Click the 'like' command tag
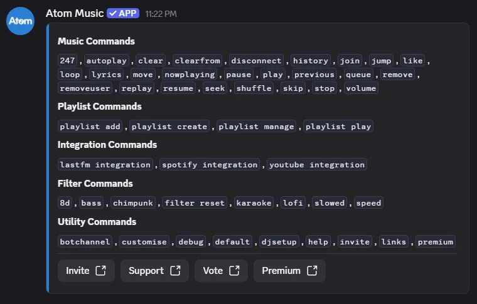 click(x=413, y=60)
